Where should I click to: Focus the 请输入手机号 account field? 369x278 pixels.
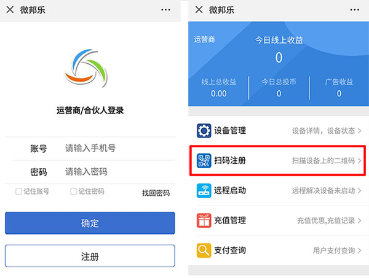click(x=111, y=149)
